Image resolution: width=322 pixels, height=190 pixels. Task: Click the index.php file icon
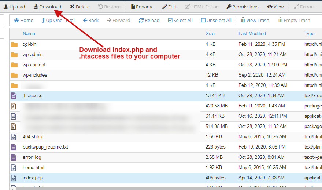(14, 178)
